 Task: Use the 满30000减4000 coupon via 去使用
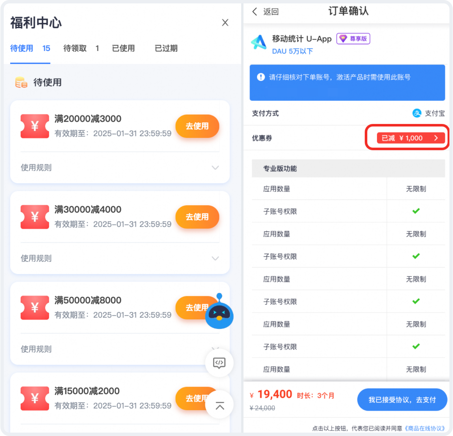197,217
